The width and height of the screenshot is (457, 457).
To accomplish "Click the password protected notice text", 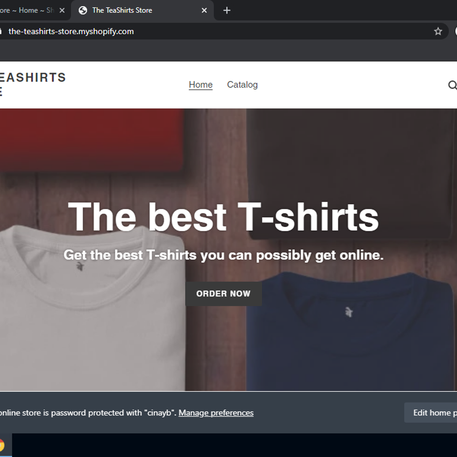I will click(x=88, y=413).
